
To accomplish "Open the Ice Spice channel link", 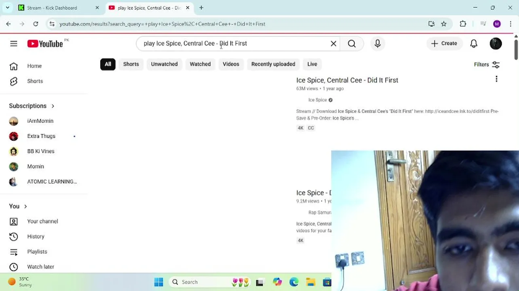I will click(x=317, y=100).
